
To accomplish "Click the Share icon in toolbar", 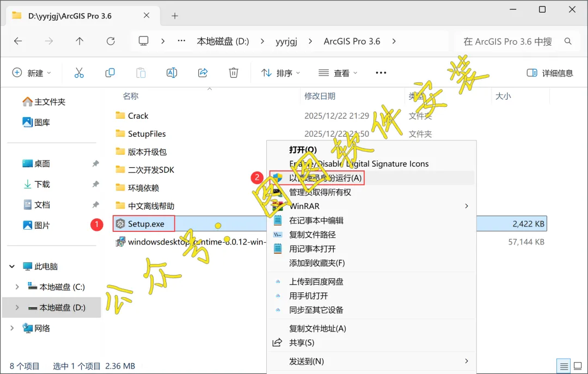I will (x=203, y=73).
